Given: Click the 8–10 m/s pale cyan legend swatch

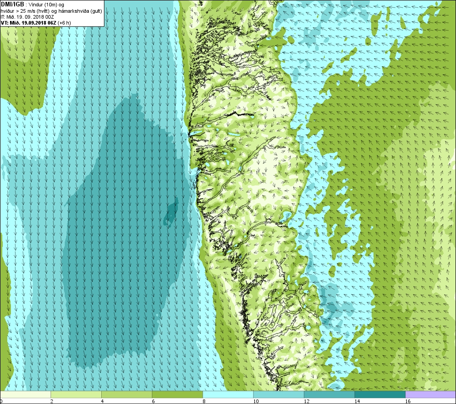Looking at the screenshot, I should (228, 394).
